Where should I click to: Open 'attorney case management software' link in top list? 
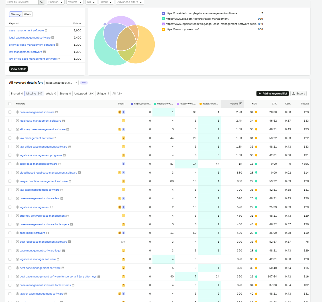point(32,45)
